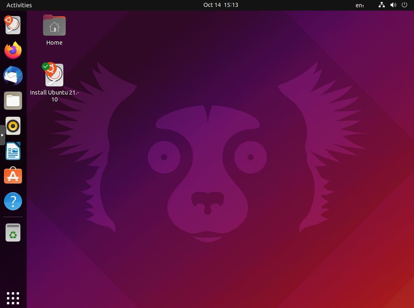The height and width of the screenshot is (308, 414).
Task: Click the network status icon
Action: [382, 5]
